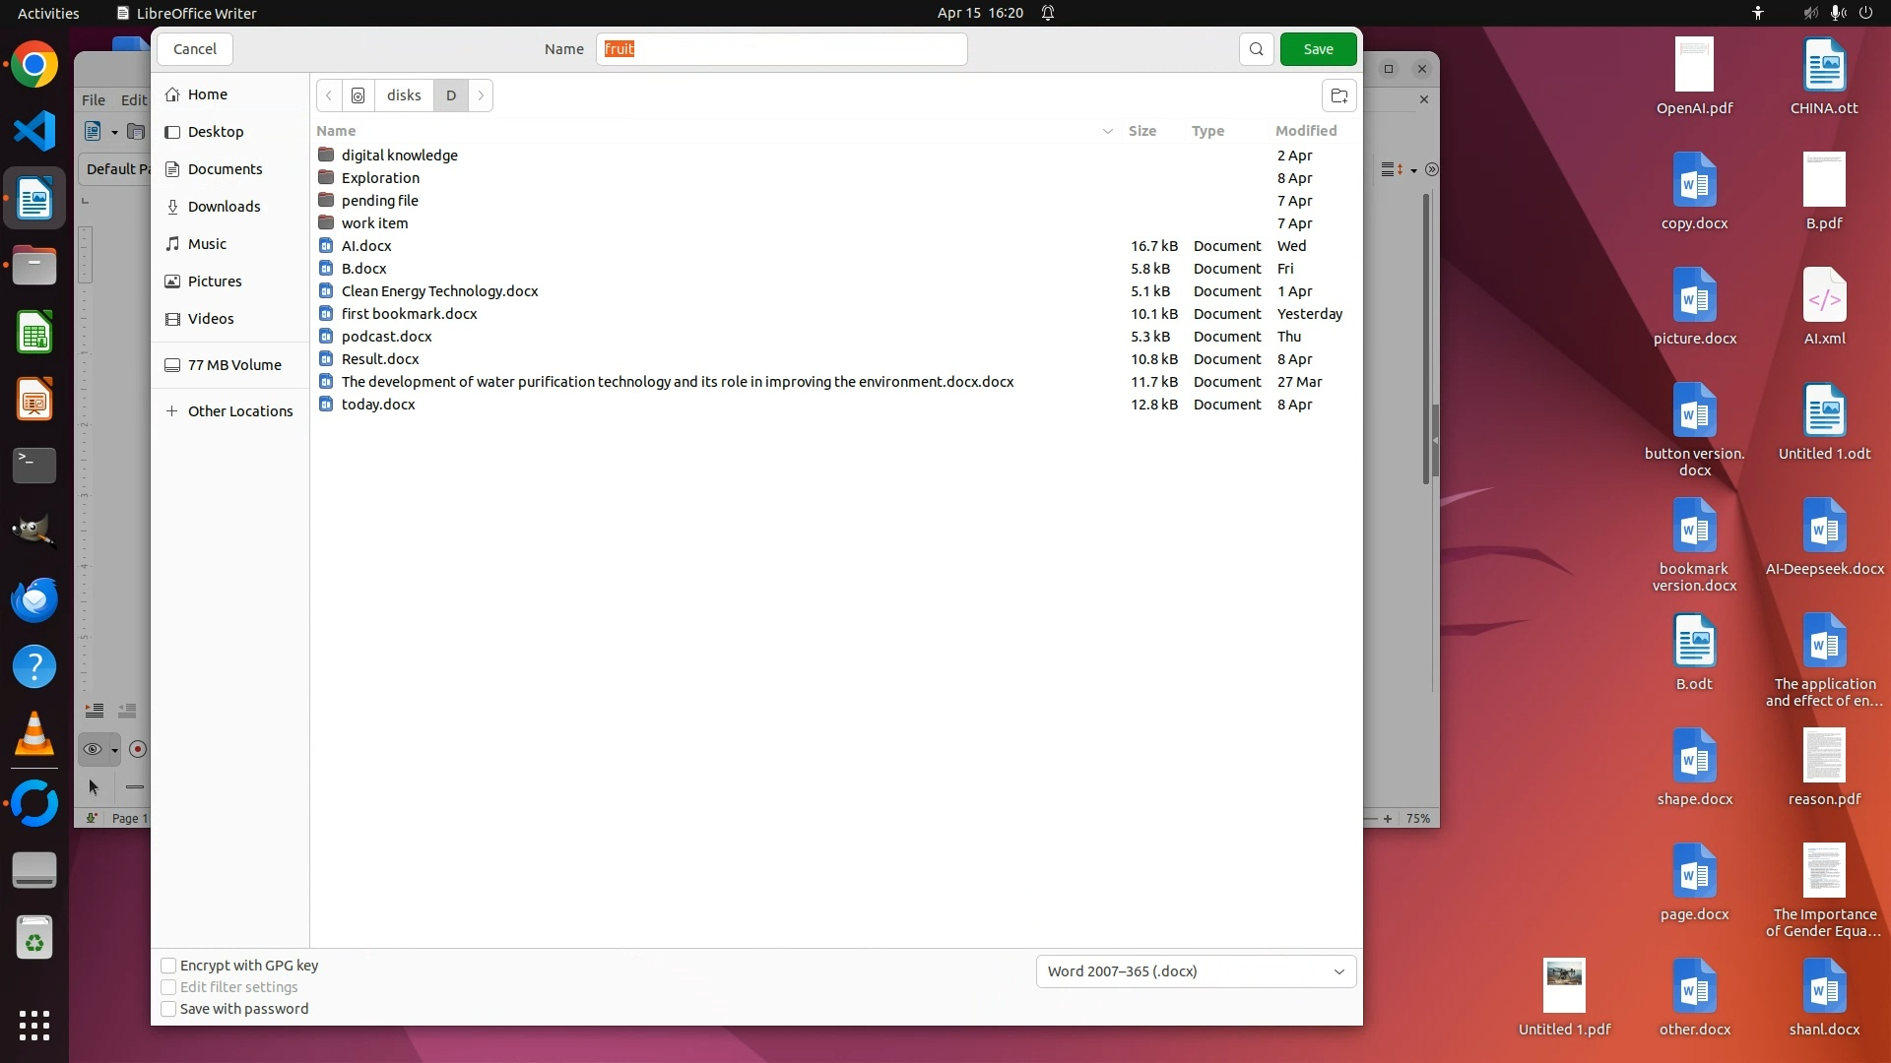This screenshot has width=1891, height=1063.
Task: Select the disks path segment
Action: (404, 95)
